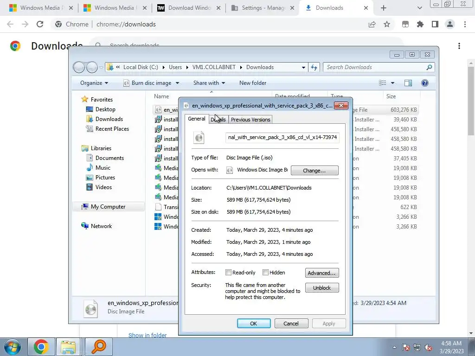Open Recent Places in navigation pane
Image resolution: width=475 pixels, height=356 pixels.
pos(112,129)
